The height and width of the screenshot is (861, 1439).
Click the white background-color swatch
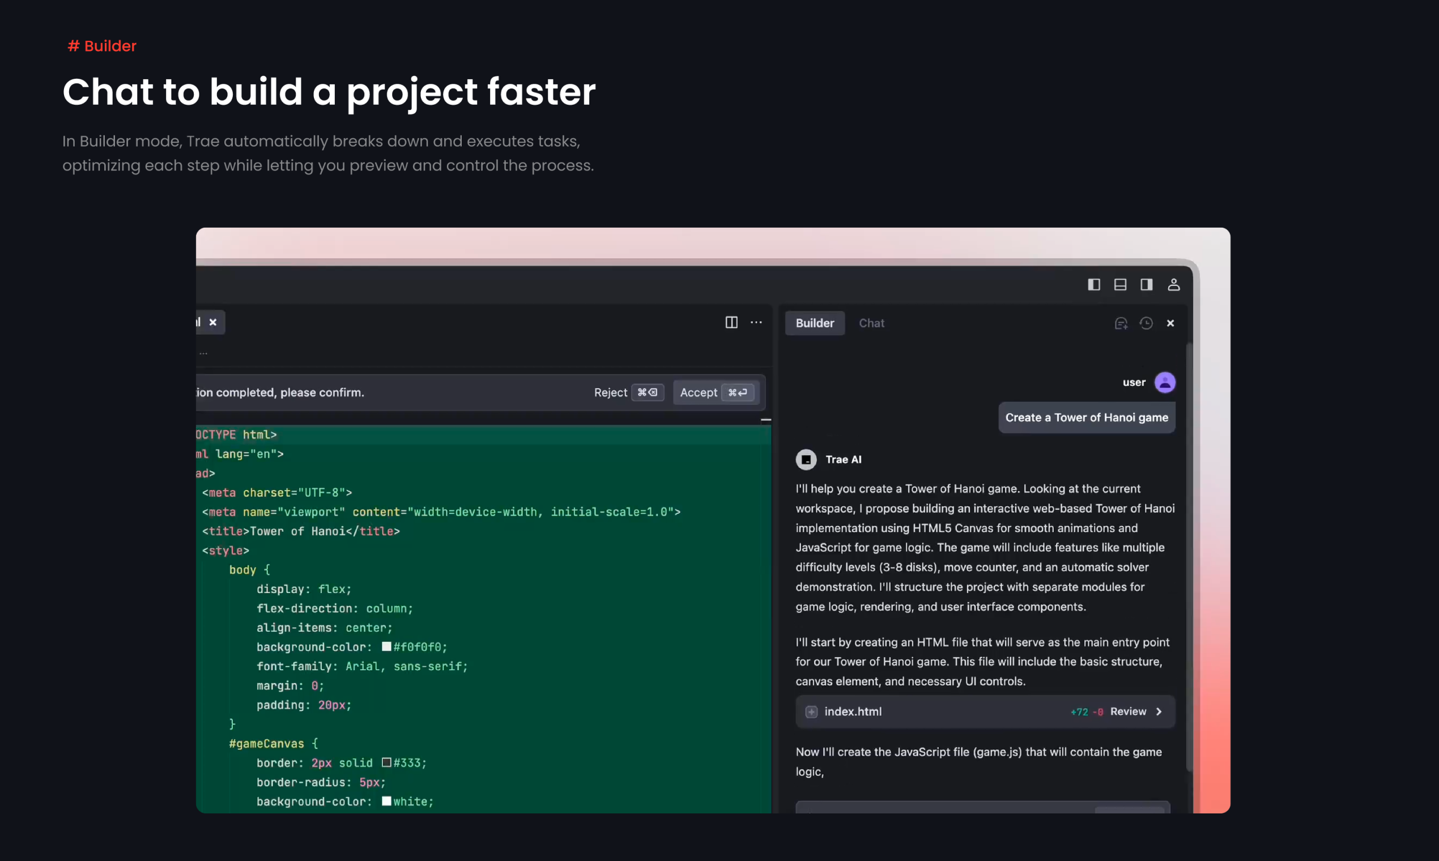pos(386,802)
